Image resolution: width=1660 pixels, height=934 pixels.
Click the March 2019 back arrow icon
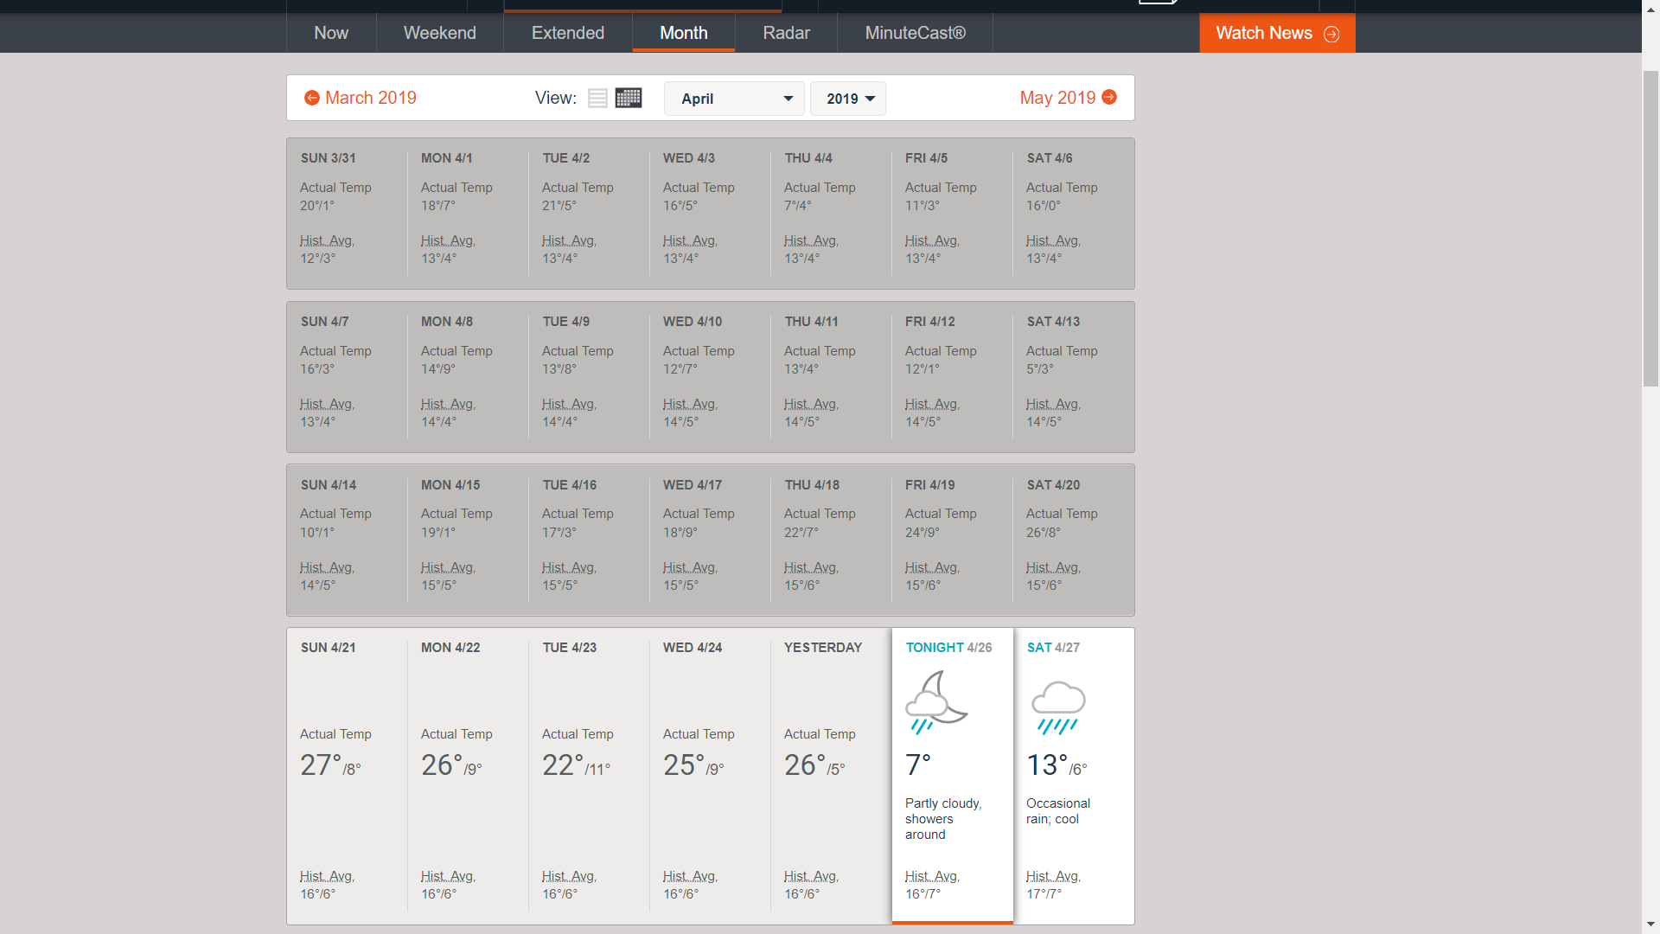312,98
